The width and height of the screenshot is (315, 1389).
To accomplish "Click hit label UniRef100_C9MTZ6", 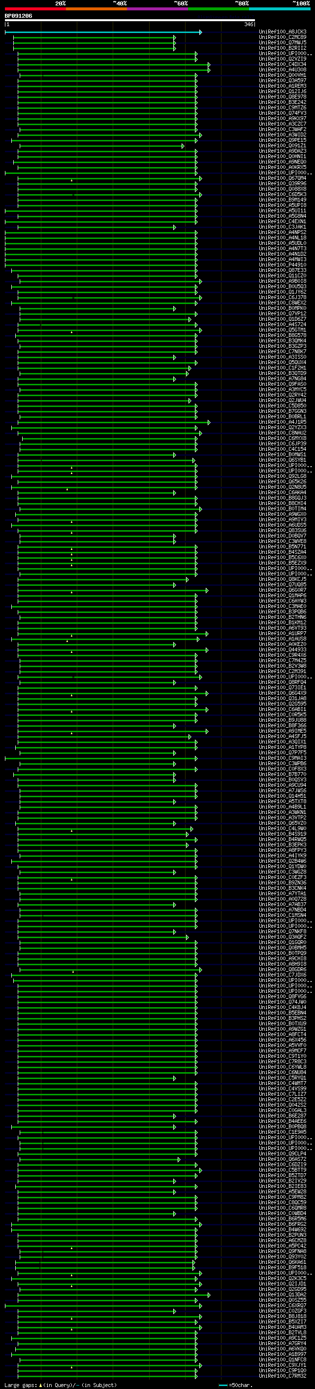I will click(283, 108).
